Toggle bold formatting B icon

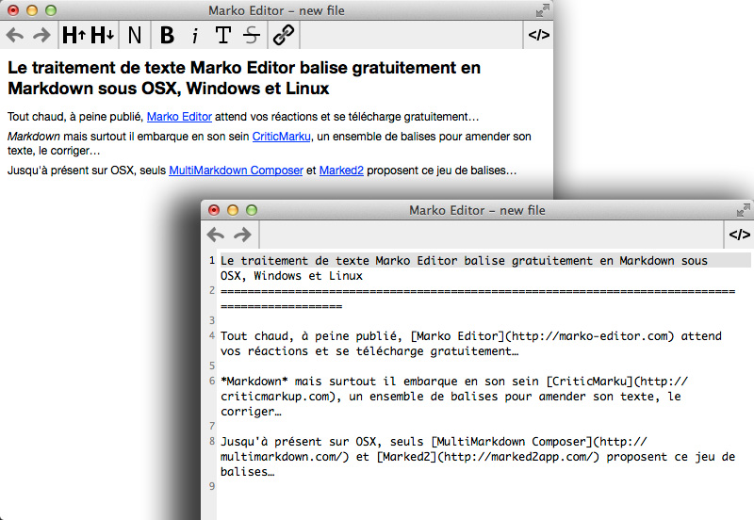tap(167, 35)
